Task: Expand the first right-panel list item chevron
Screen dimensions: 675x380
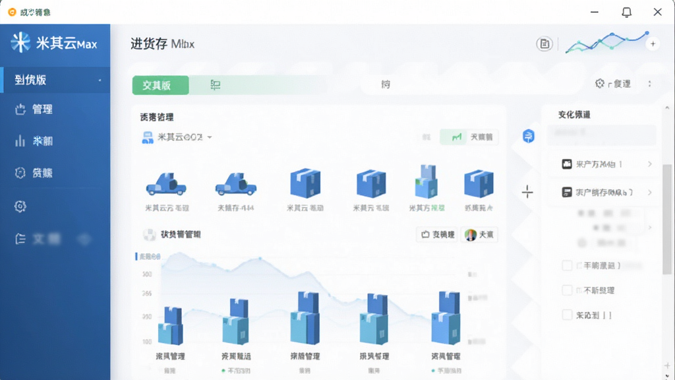Action: click(x=649, y=164)
